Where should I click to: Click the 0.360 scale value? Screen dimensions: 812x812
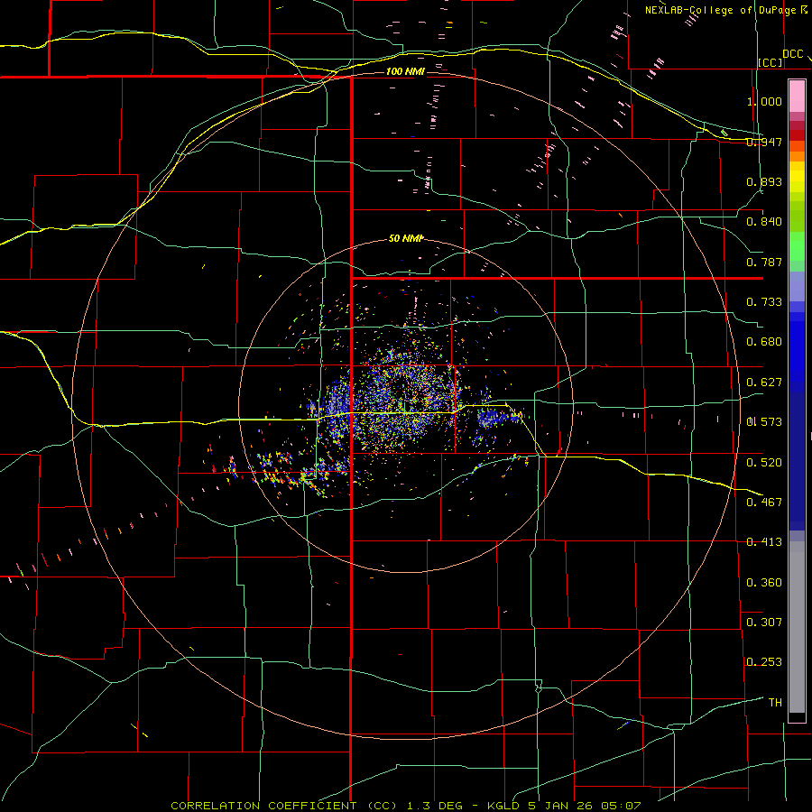point(764,583)
